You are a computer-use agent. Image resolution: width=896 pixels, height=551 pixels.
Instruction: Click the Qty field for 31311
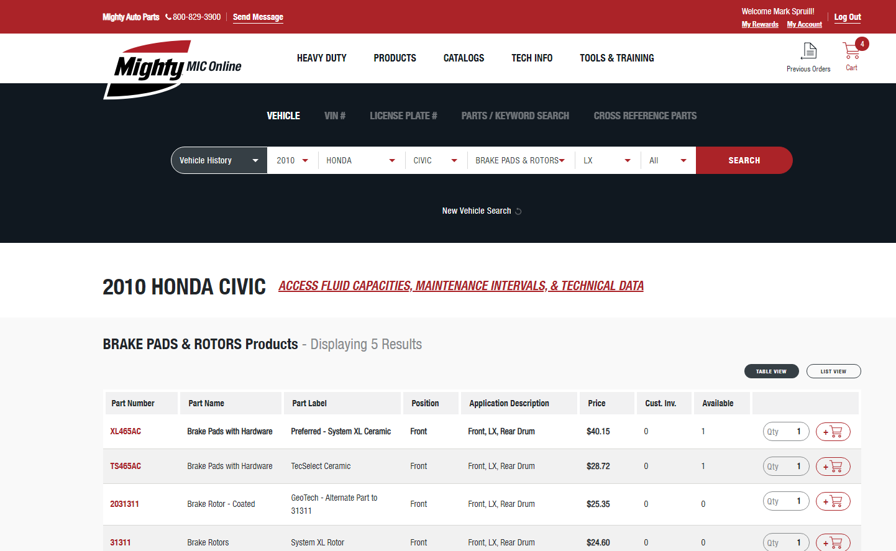click(x=786, y=542)
